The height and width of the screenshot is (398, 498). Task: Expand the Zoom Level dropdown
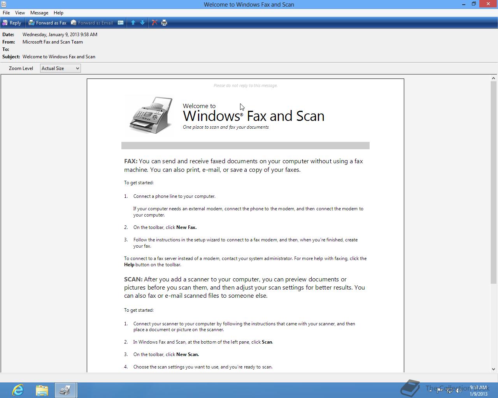(60, 68)
